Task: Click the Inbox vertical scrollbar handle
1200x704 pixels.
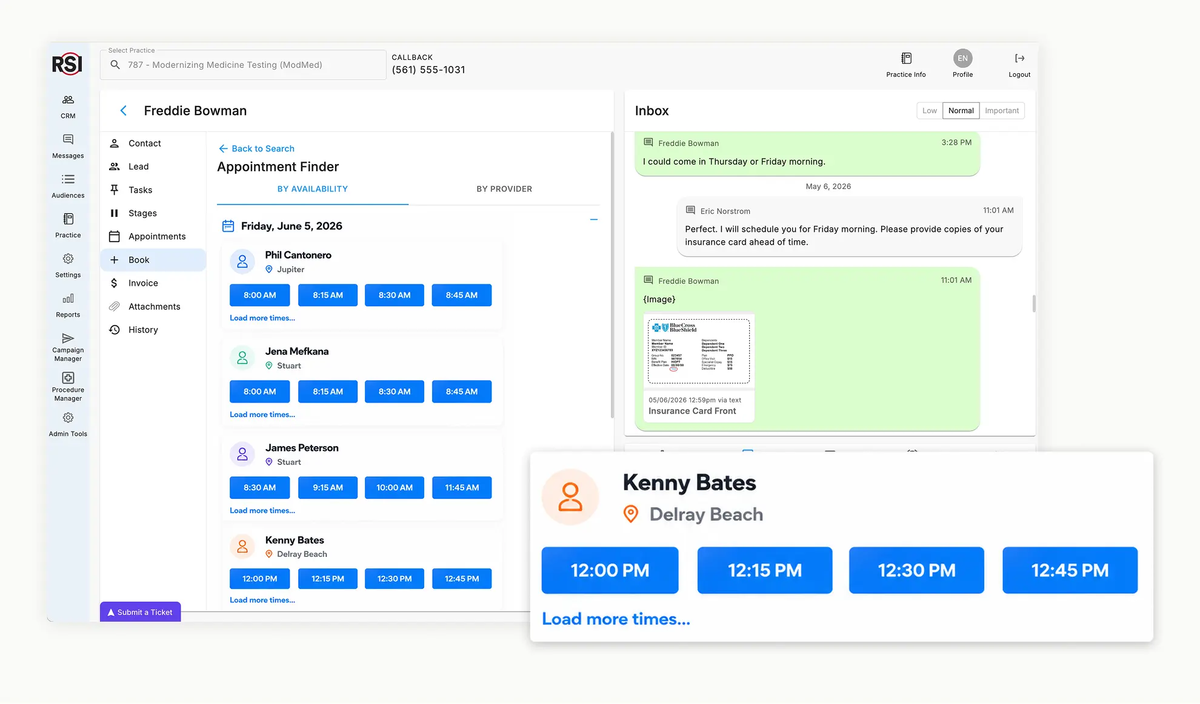Action: [x=1034, y=303]
